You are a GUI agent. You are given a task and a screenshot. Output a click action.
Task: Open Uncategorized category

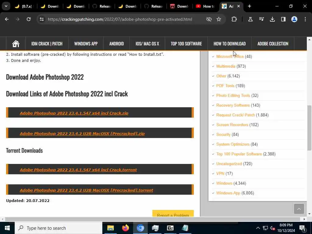click(229, 164)
